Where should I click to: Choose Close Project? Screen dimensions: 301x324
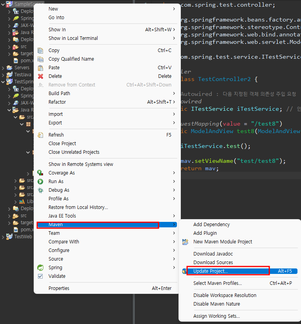(107, 144)
